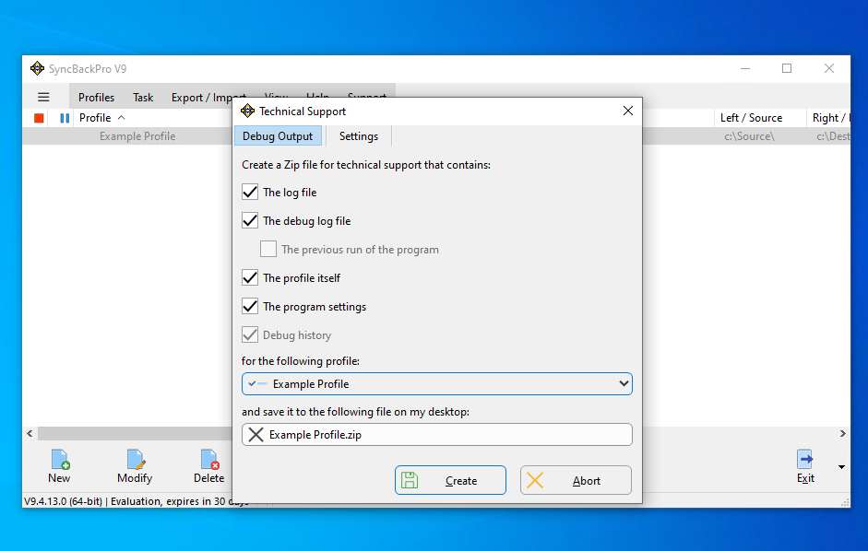The height and width of the screenshot is (551, 868).
Task: Click the blue pause icon in column header
Action: pos(65,118)
